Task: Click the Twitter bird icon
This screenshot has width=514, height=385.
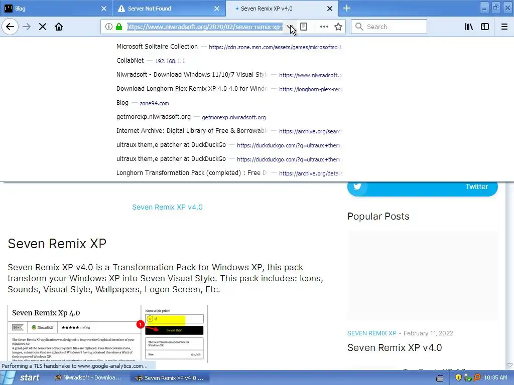Action: (x=357, y=186)
